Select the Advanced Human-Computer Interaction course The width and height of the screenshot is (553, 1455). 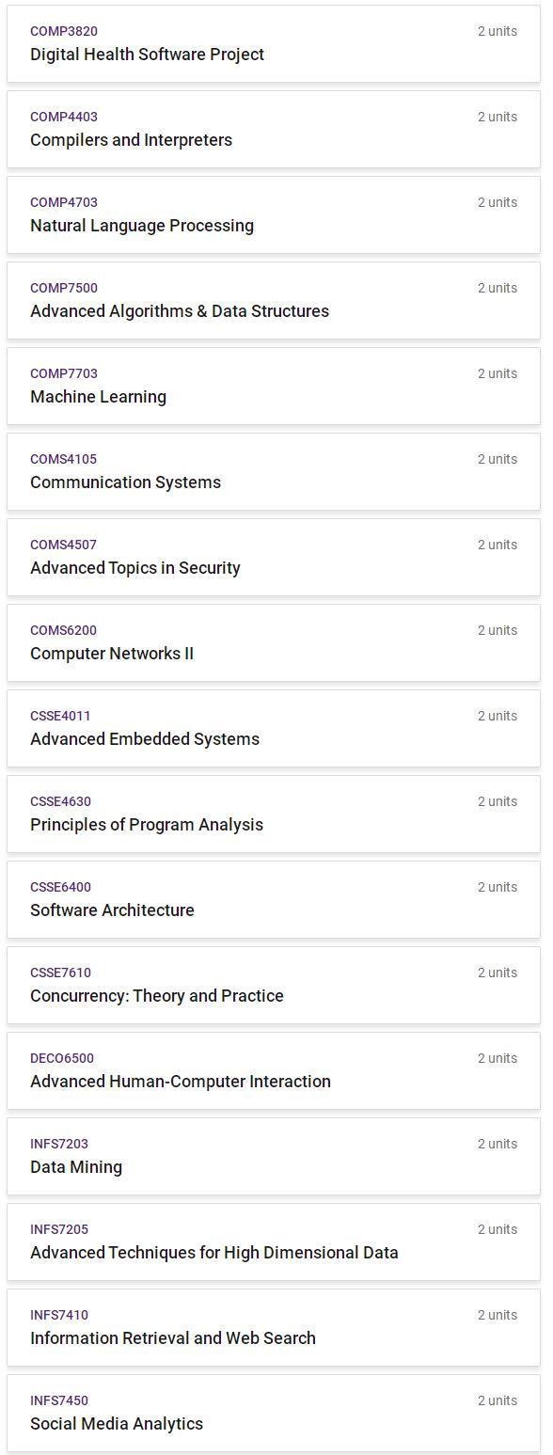[274, 1070]
